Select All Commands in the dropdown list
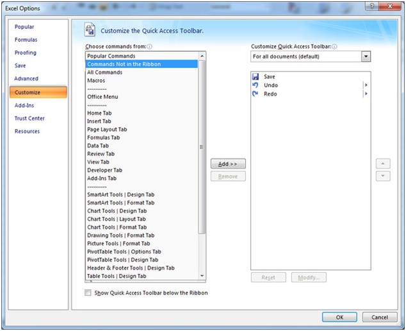The width and height of the screenshot is (406, 331). coord(104,72)
